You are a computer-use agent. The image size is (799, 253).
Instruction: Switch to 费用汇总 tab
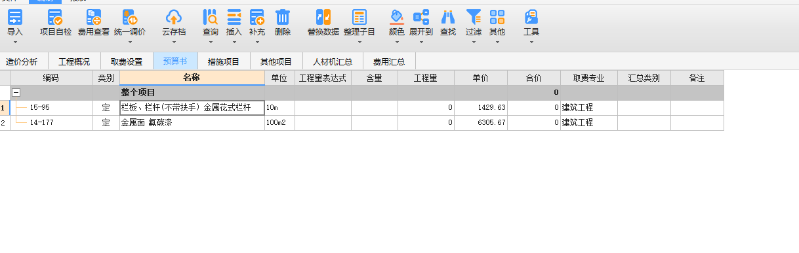pyautogui.click(x=389, y=62)
